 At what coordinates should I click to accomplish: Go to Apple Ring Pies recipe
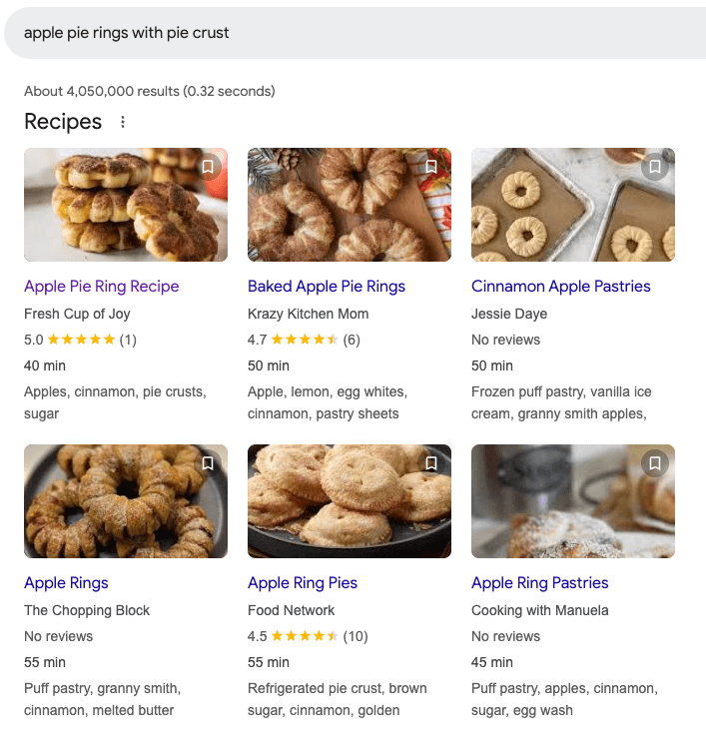[303, 582]
